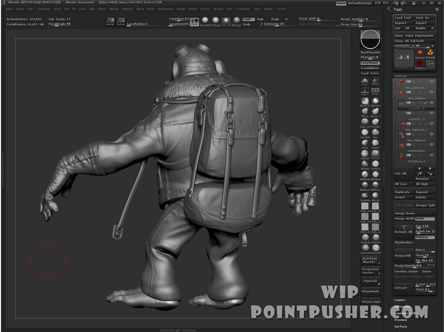Screen dimensions: 444x332
Task: Collapse the SubTool section header
Action: pyautogui.click(x=401, y=76)
